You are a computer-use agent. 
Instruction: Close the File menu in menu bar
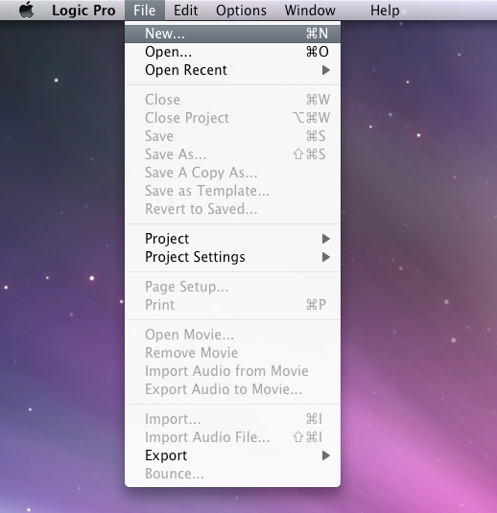144,11
